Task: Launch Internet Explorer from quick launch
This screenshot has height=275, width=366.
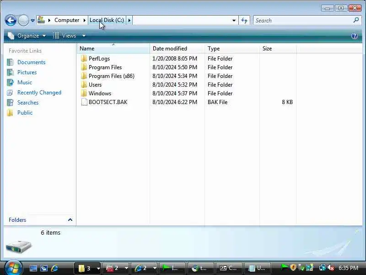Action: click(x=54, y=268)
